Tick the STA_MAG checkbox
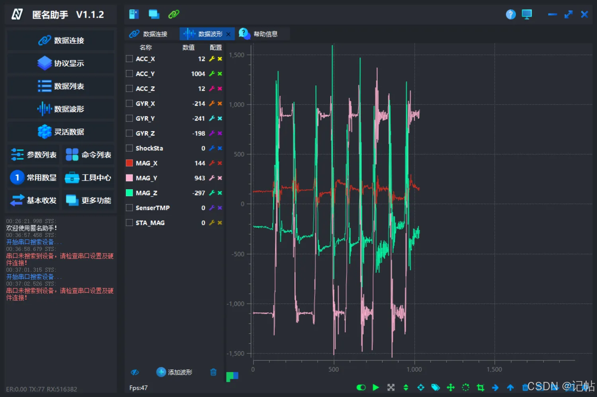The height and width of the screenshot is (397, 597). click(129, 223)
